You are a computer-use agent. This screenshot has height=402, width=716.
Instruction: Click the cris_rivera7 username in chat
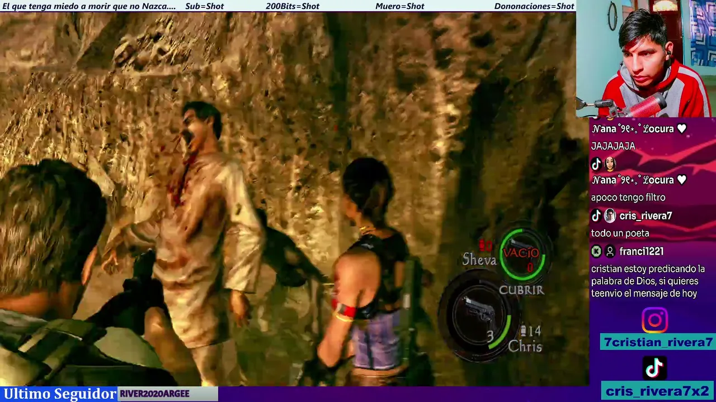point(646,216)
